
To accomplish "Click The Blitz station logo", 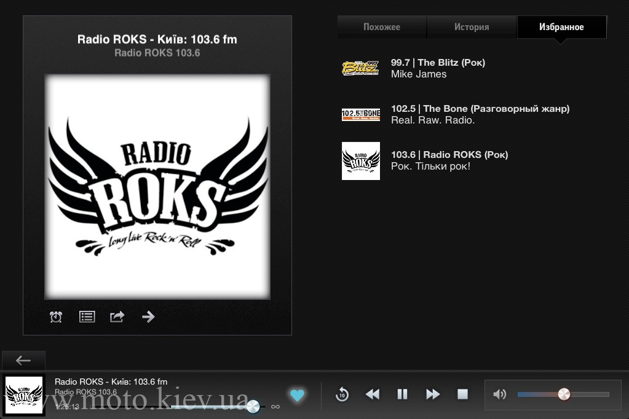I will pos(361,68).
